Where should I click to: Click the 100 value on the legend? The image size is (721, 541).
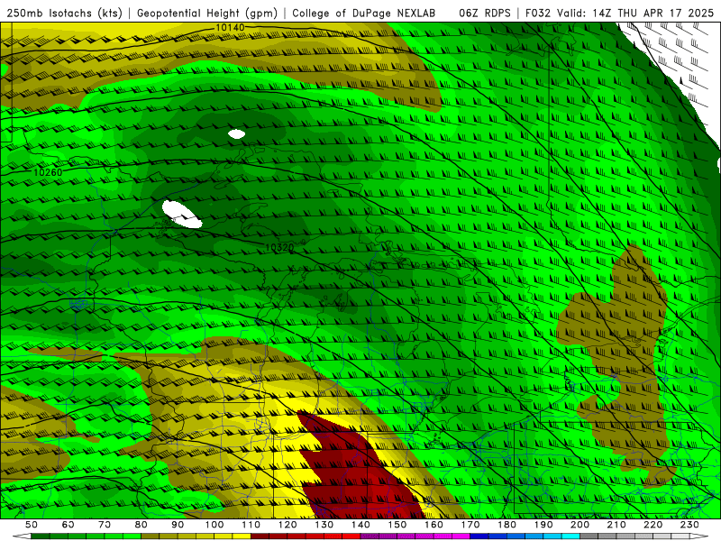pyautogui.click(x=214, y=525)
